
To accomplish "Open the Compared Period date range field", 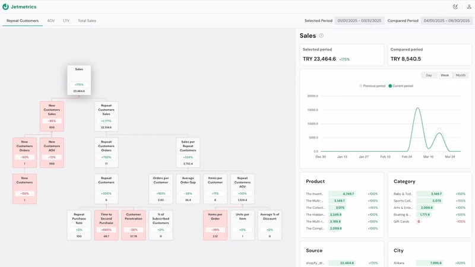I will pyautogui.click(x=446, y=21).
